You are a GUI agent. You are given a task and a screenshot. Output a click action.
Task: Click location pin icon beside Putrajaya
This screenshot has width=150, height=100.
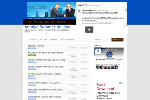[69, 99]
